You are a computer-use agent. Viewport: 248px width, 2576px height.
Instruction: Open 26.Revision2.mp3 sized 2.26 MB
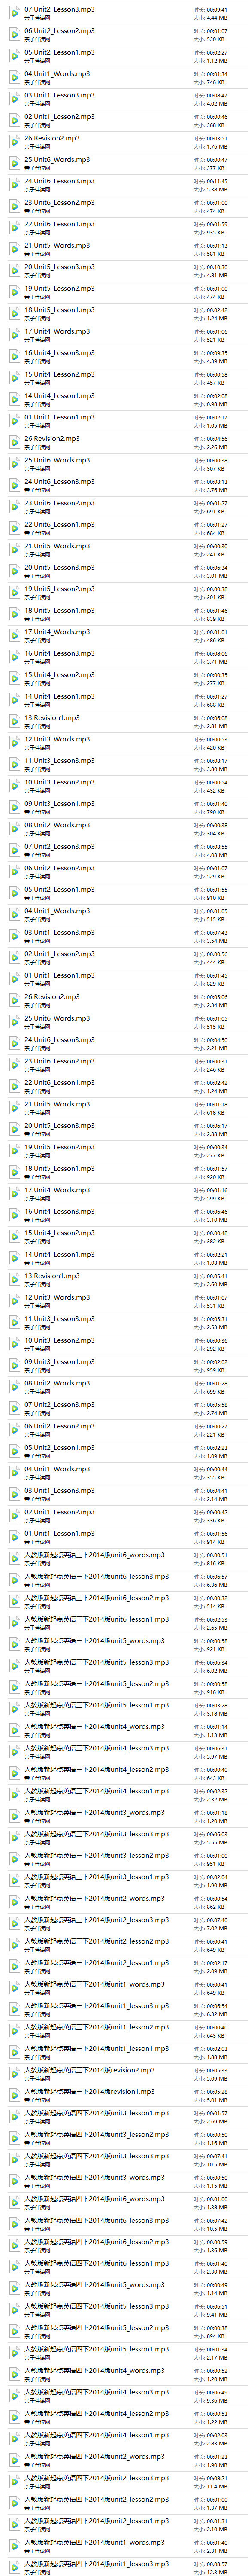[124, 443]
